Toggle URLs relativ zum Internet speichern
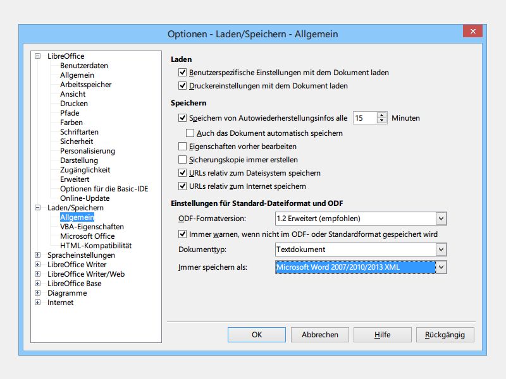This screenshot has width=506, height=379. pyautogui.click(x=182, y=186)
